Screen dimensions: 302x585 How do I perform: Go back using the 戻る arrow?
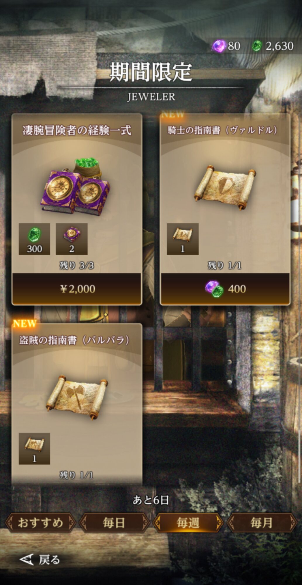[x=40, y=560]
